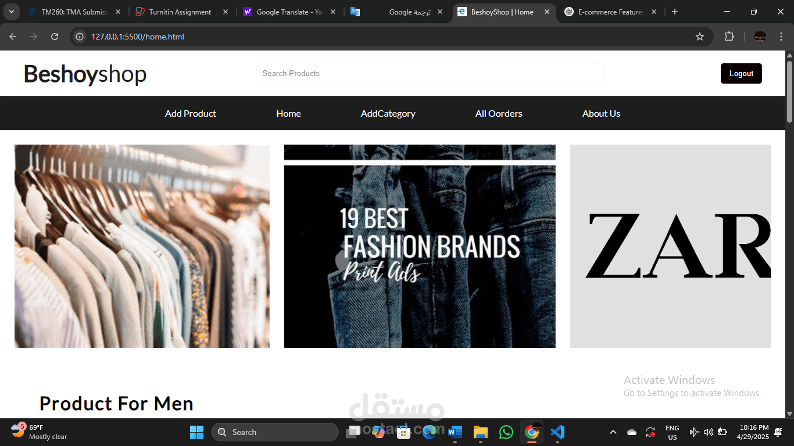Screen dimensions: 794x446
Task: Open the browser extensions icon
Action: click(729, 36)
